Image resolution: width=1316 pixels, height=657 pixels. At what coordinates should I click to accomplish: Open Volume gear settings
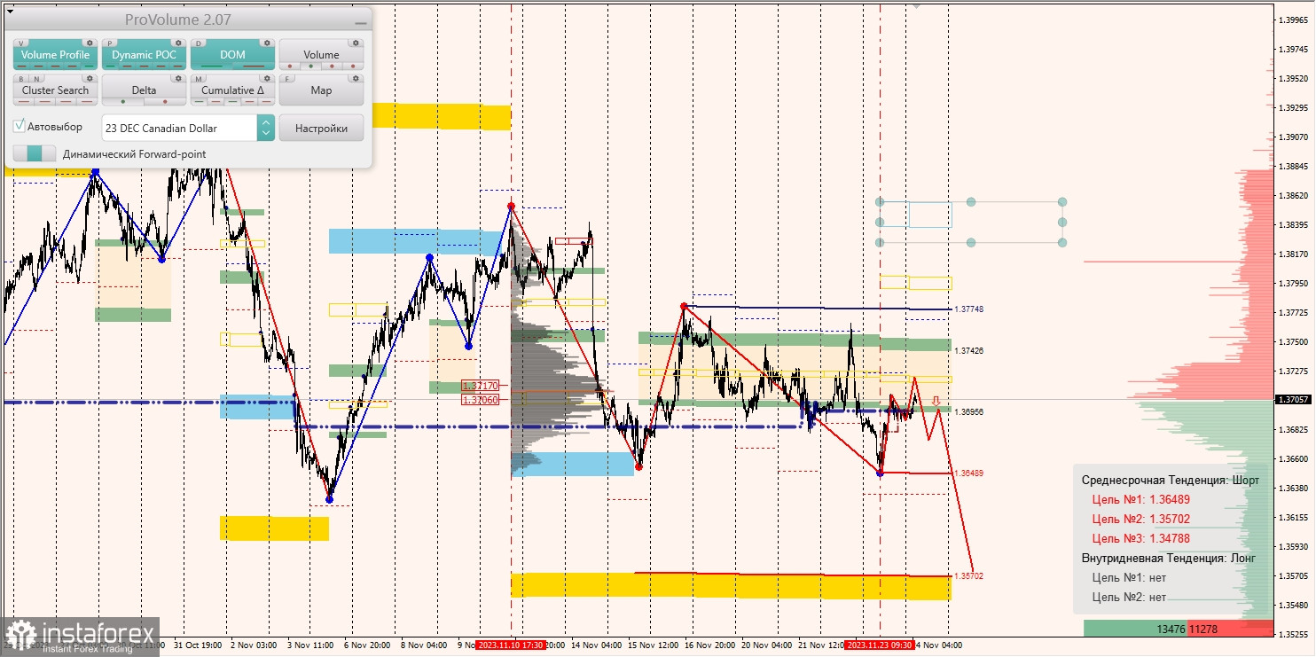tap(355, 43)
